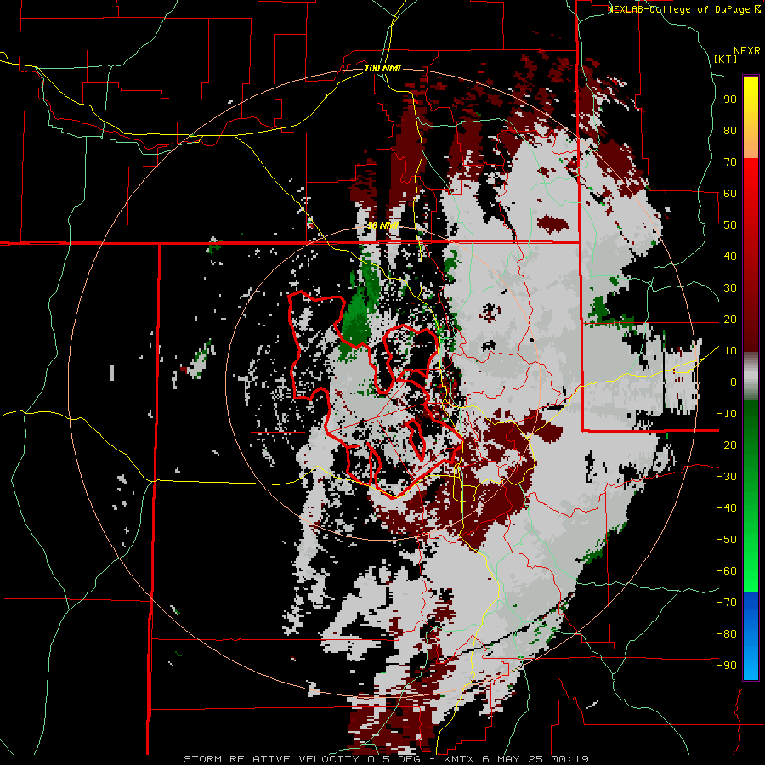Click the -70 value on velocity scale
This screenshot has width=765, height=765.
(x=727, y=603)
